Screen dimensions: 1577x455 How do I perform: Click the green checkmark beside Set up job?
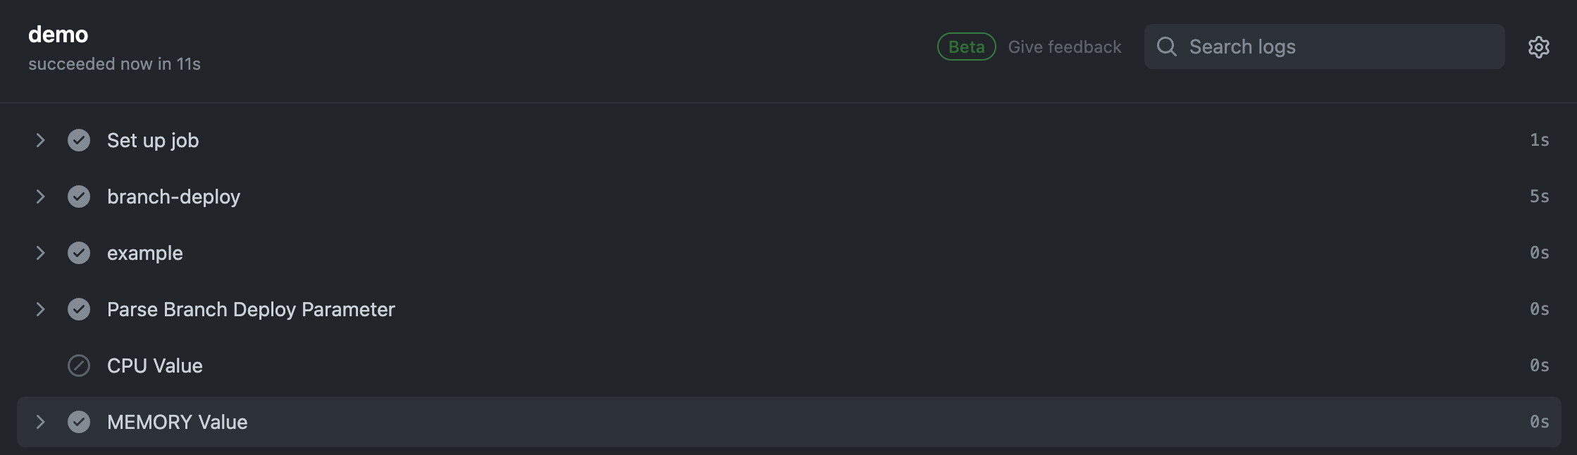coord(79,140)
